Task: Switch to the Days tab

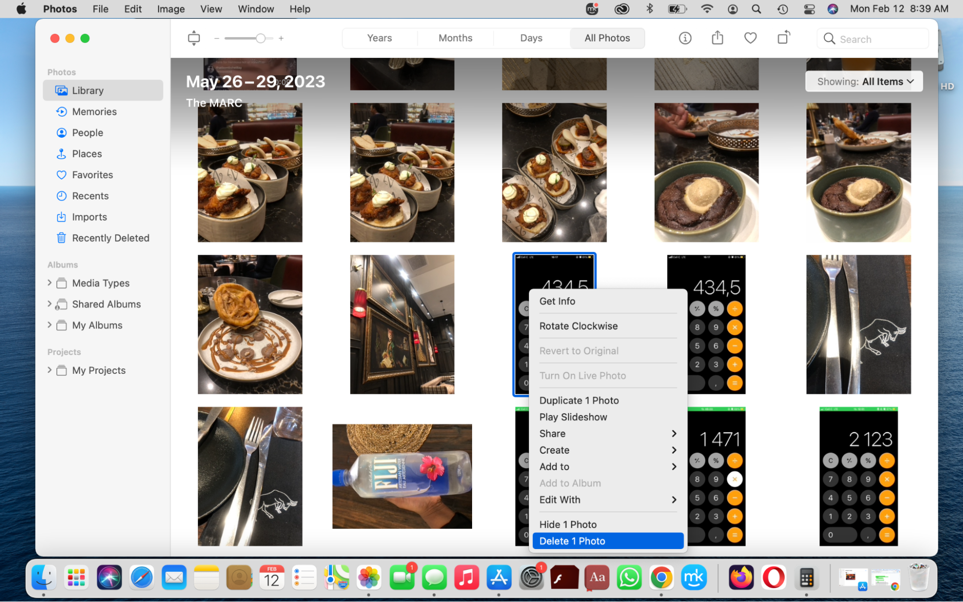Action: pyautogui.click(x=531, y=38)
